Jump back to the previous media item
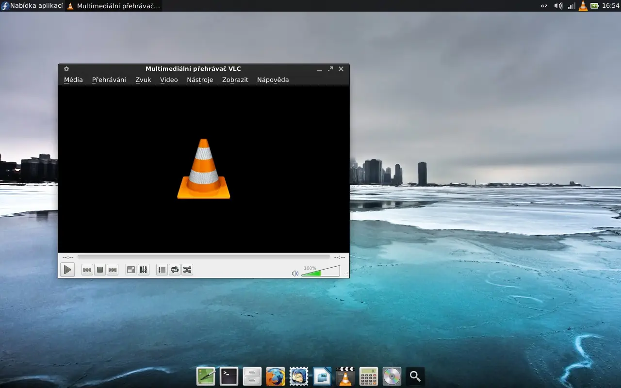 click(x=87, y=270)
